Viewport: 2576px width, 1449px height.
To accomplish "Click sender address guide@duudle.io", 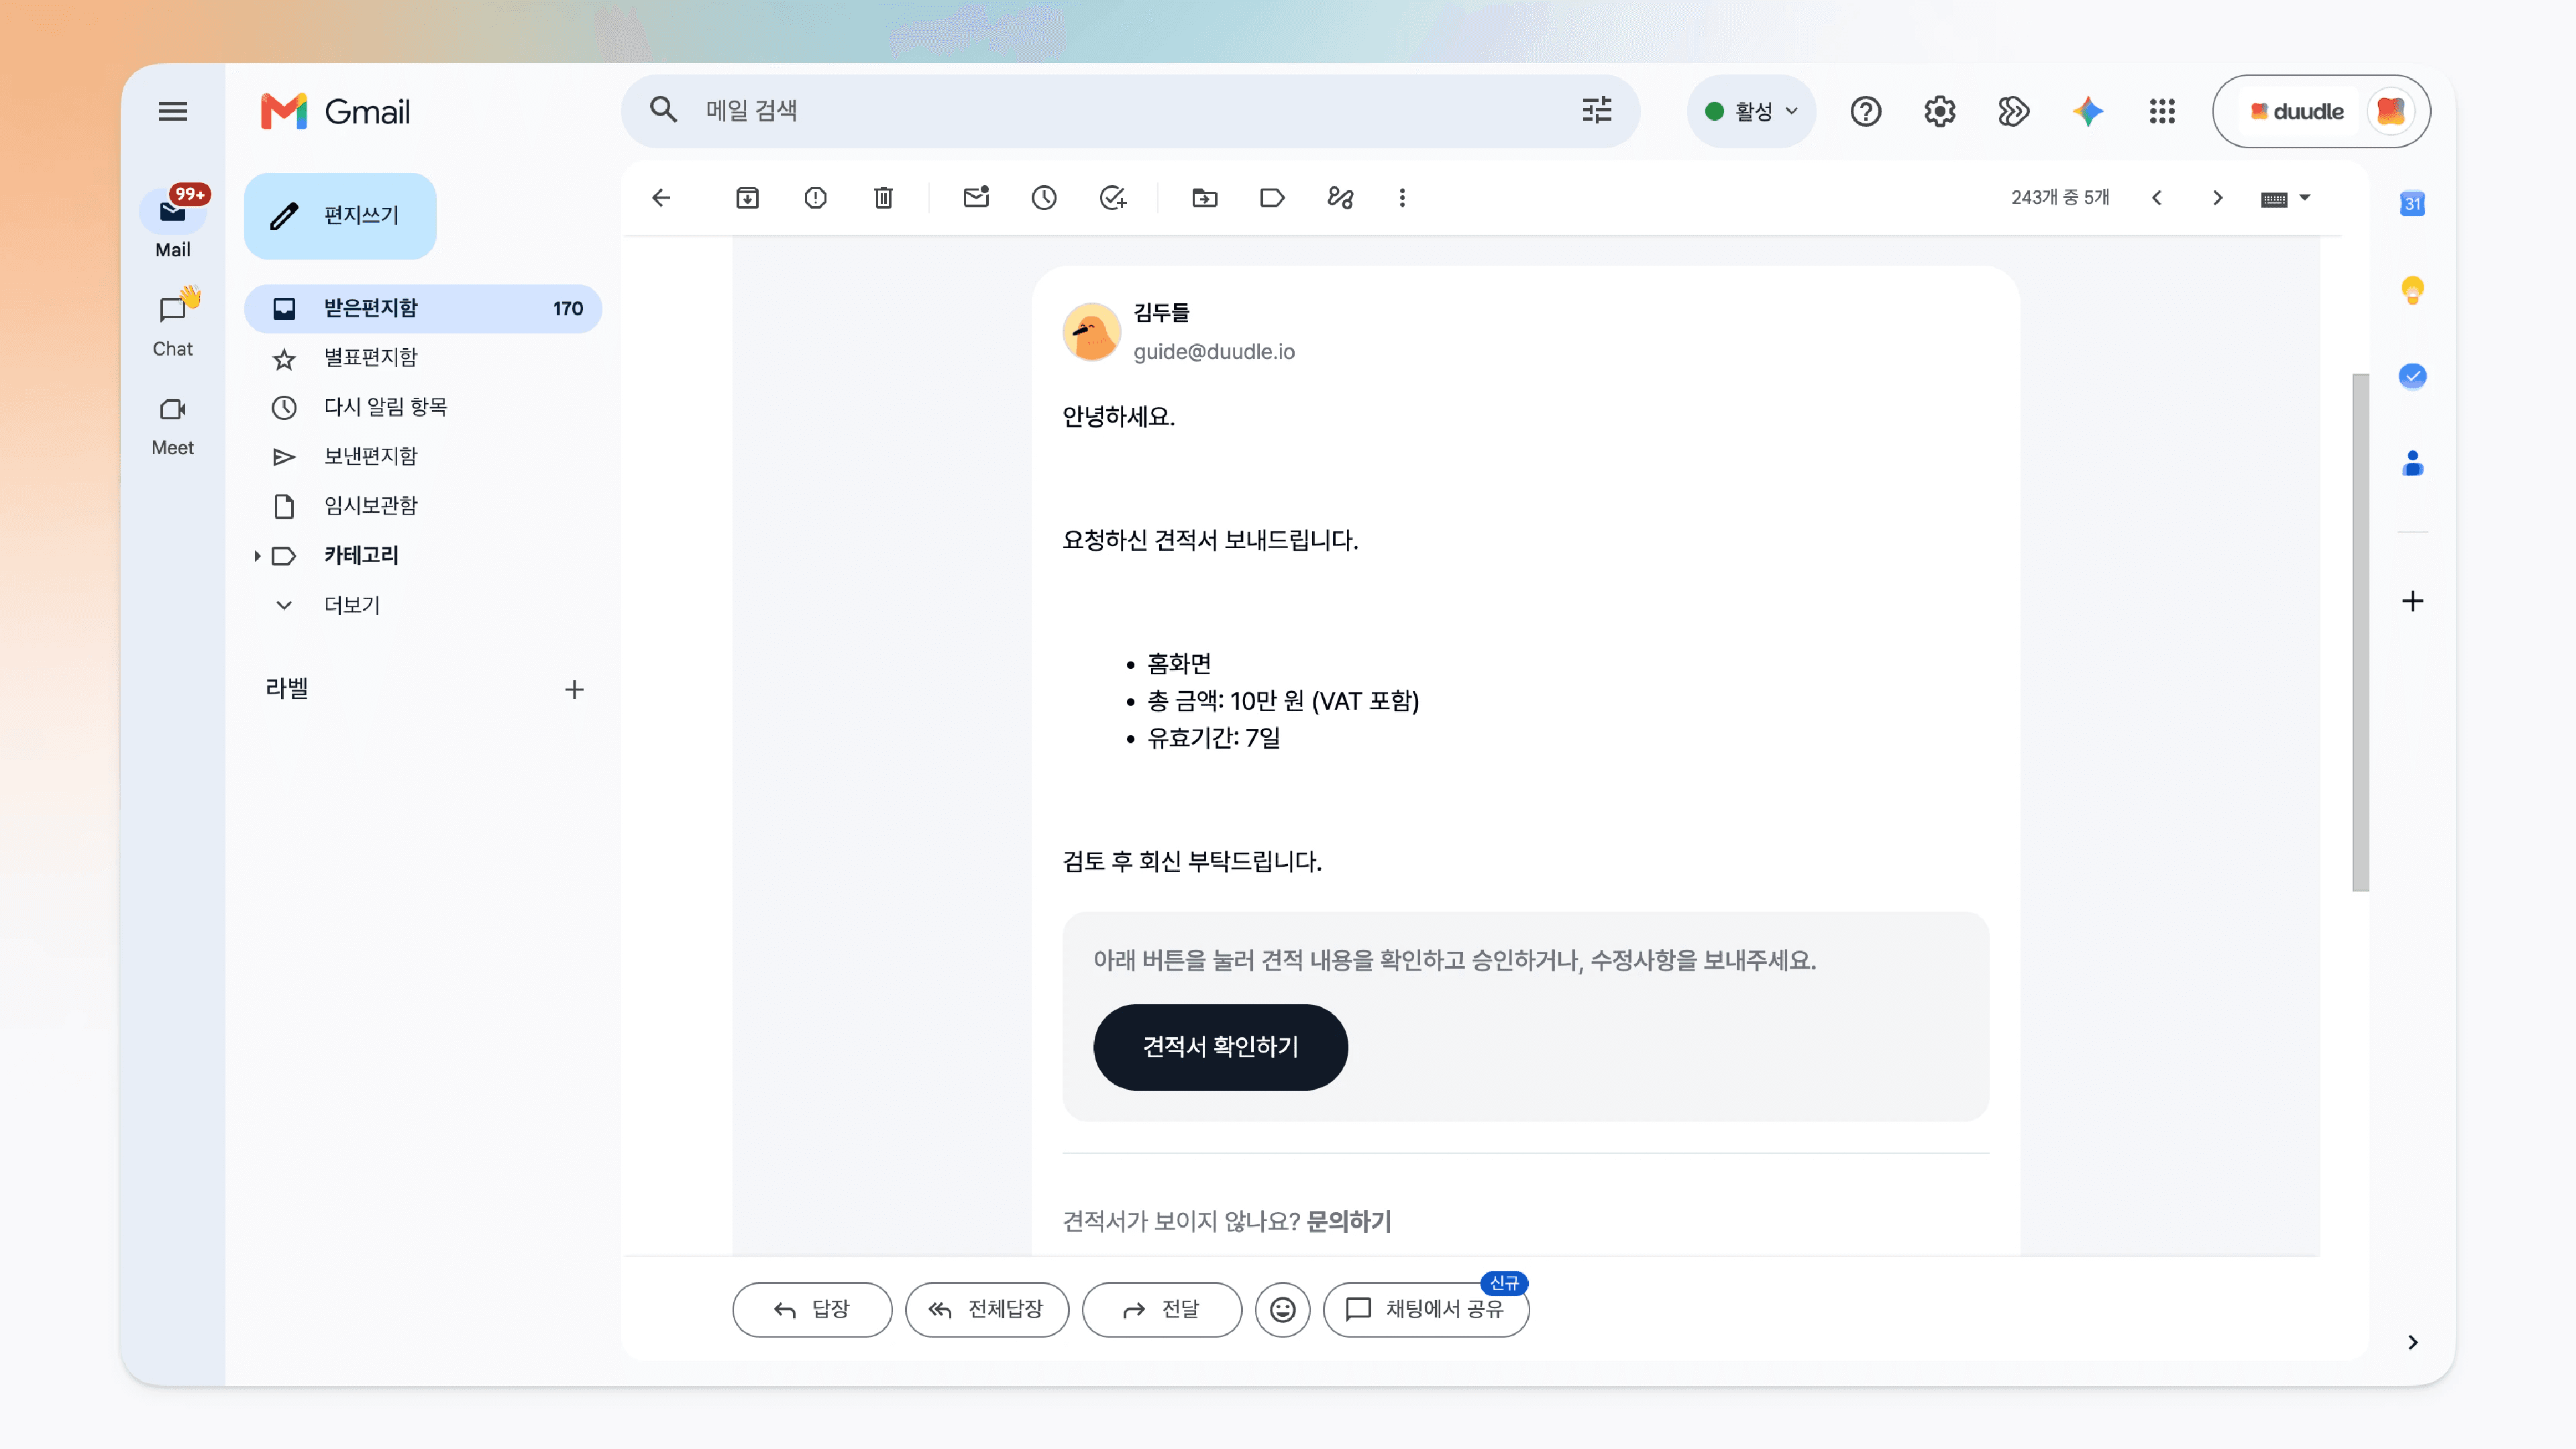I will [1213, 352].
